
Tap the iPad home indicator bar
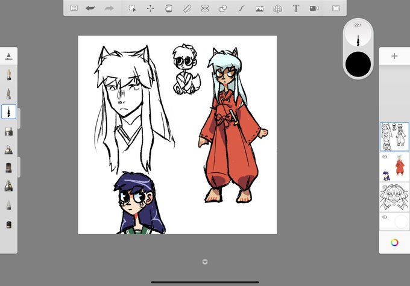pyautogui.click(x=205, y=282)
